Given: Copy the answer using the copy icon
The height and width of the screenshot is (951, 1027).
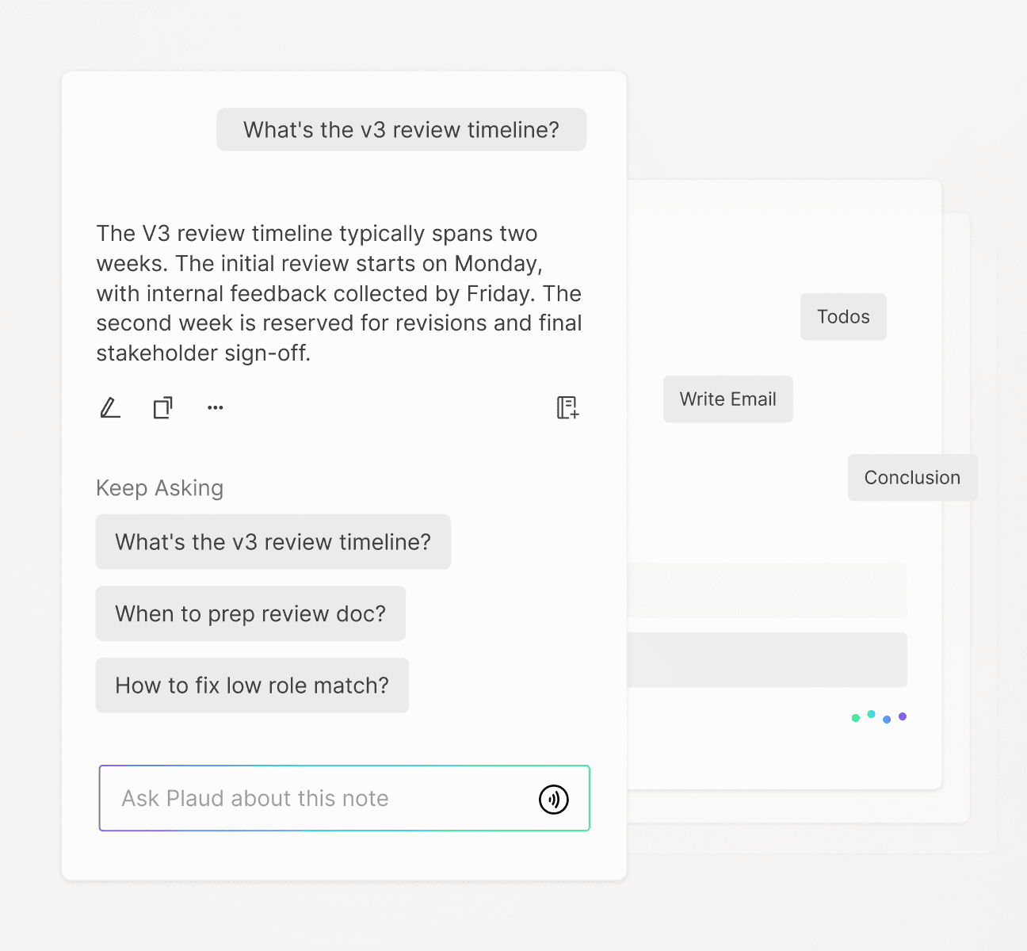Looking at the screenshot, I should pyautogui.click(x=162, y=407).
